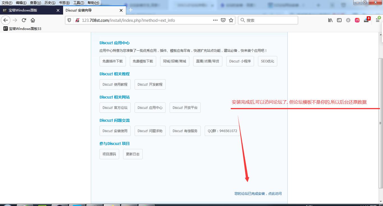Open tracking protection shield info
This screenshot has width=383, height=206.
click(x=70, y=20)
